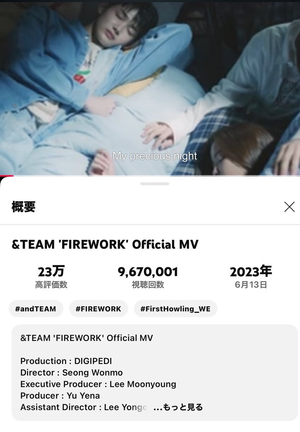Expand description with もっと見る
The image size is (300, 432).
point(178,407)
